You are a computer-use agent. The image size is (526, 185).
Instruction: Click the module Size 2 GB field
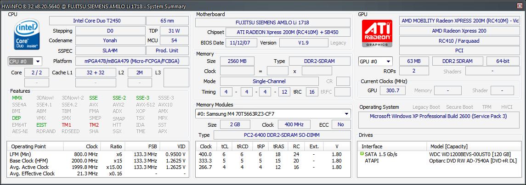click(x=235, y=125)
